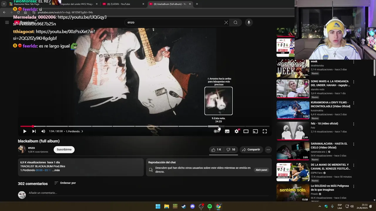The width and height of the screenshot is (376, 211).
Task: Open enzo channel avatar
Action: (x=22, y=149)
